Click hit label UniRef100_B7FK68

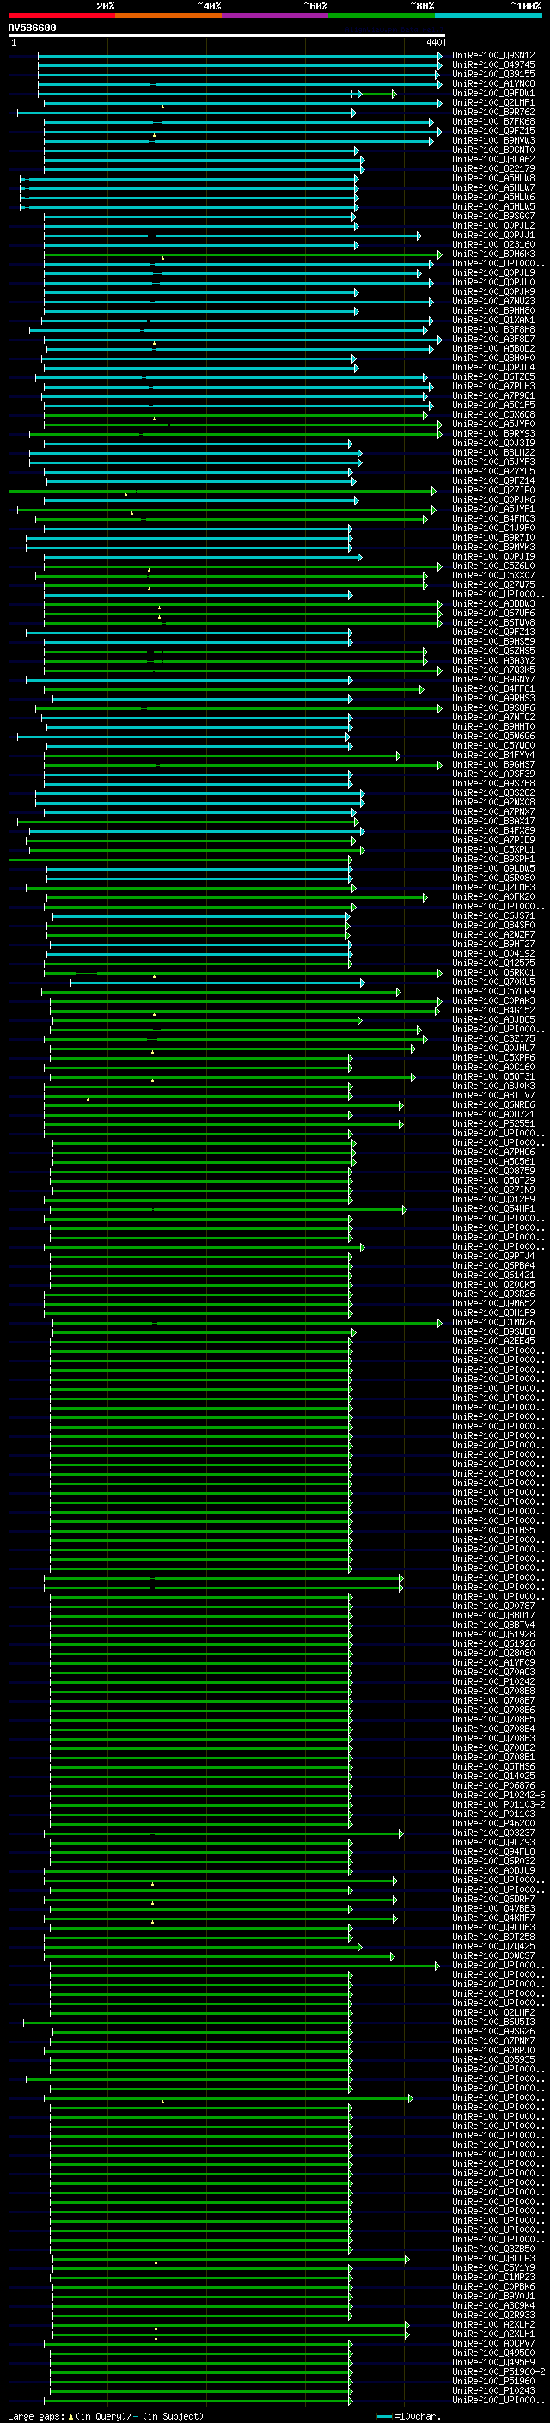(x=493, y=121)
